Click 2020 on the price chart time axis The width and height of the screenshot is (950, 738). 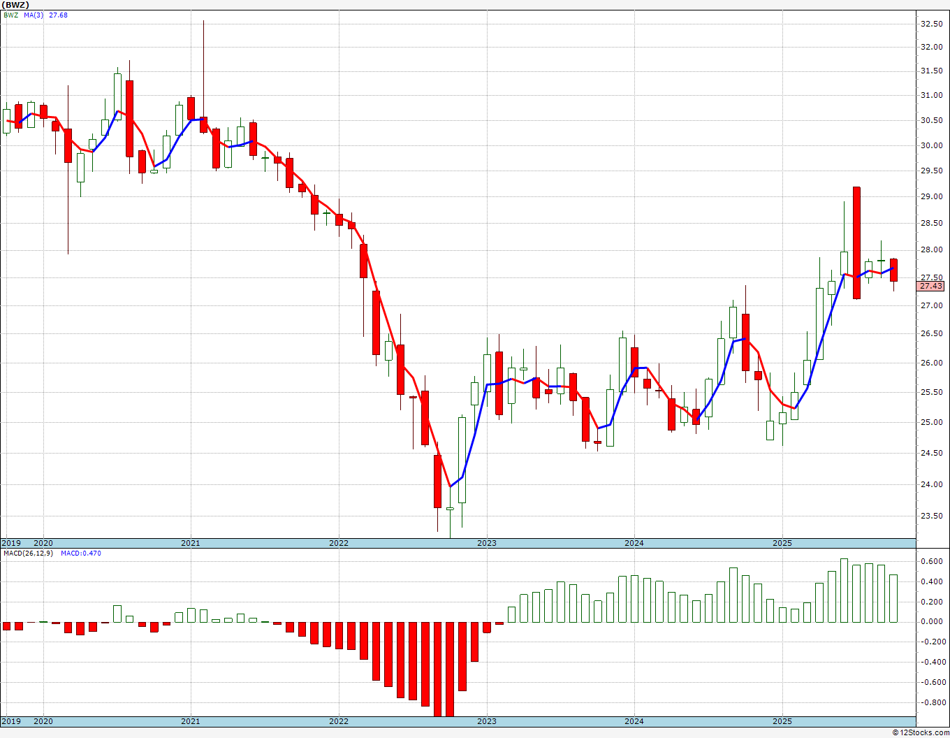(43, 543)
